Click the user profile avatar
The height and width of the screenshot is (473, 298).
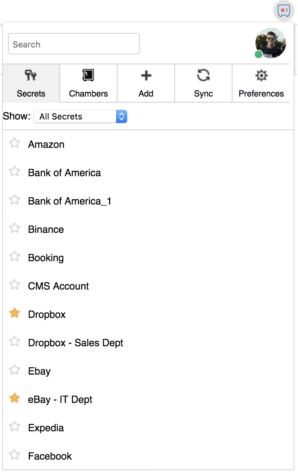271,43
